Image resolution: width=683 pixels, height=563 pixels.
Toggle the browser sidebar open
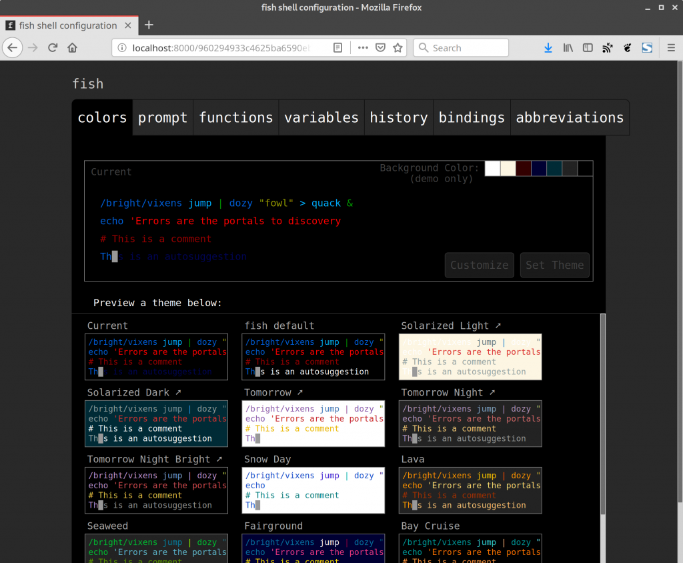[x=588, y=47]
